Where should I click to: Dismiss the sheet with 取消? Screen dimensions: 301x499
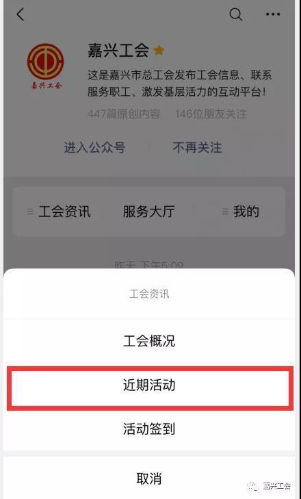coord(149,478)
